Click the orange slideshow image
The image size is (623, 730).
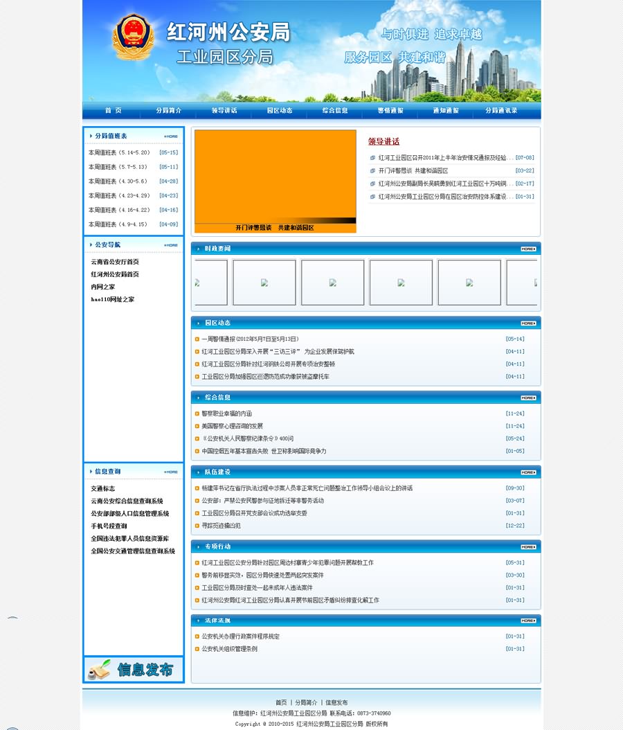(276, 177)
